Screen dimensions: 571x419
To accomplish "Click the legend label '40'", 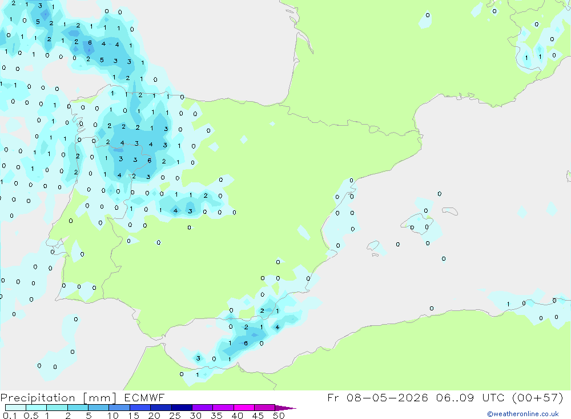I will coord(238,416).
